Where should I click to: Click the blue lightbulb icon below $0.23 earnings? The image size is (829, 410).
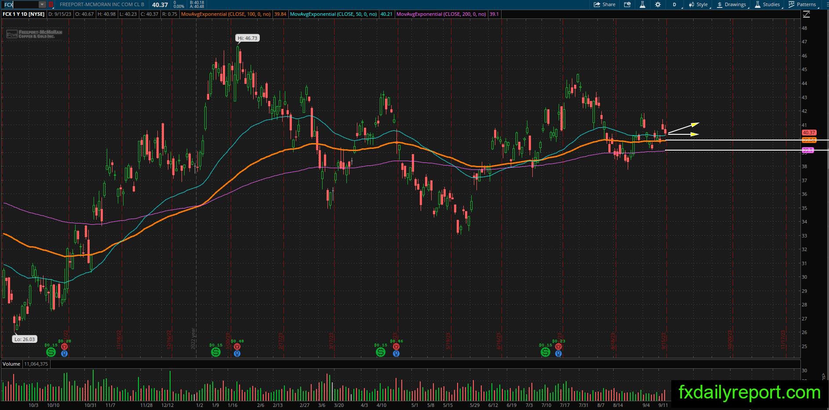pyautogui.click(x=558, y=353)
